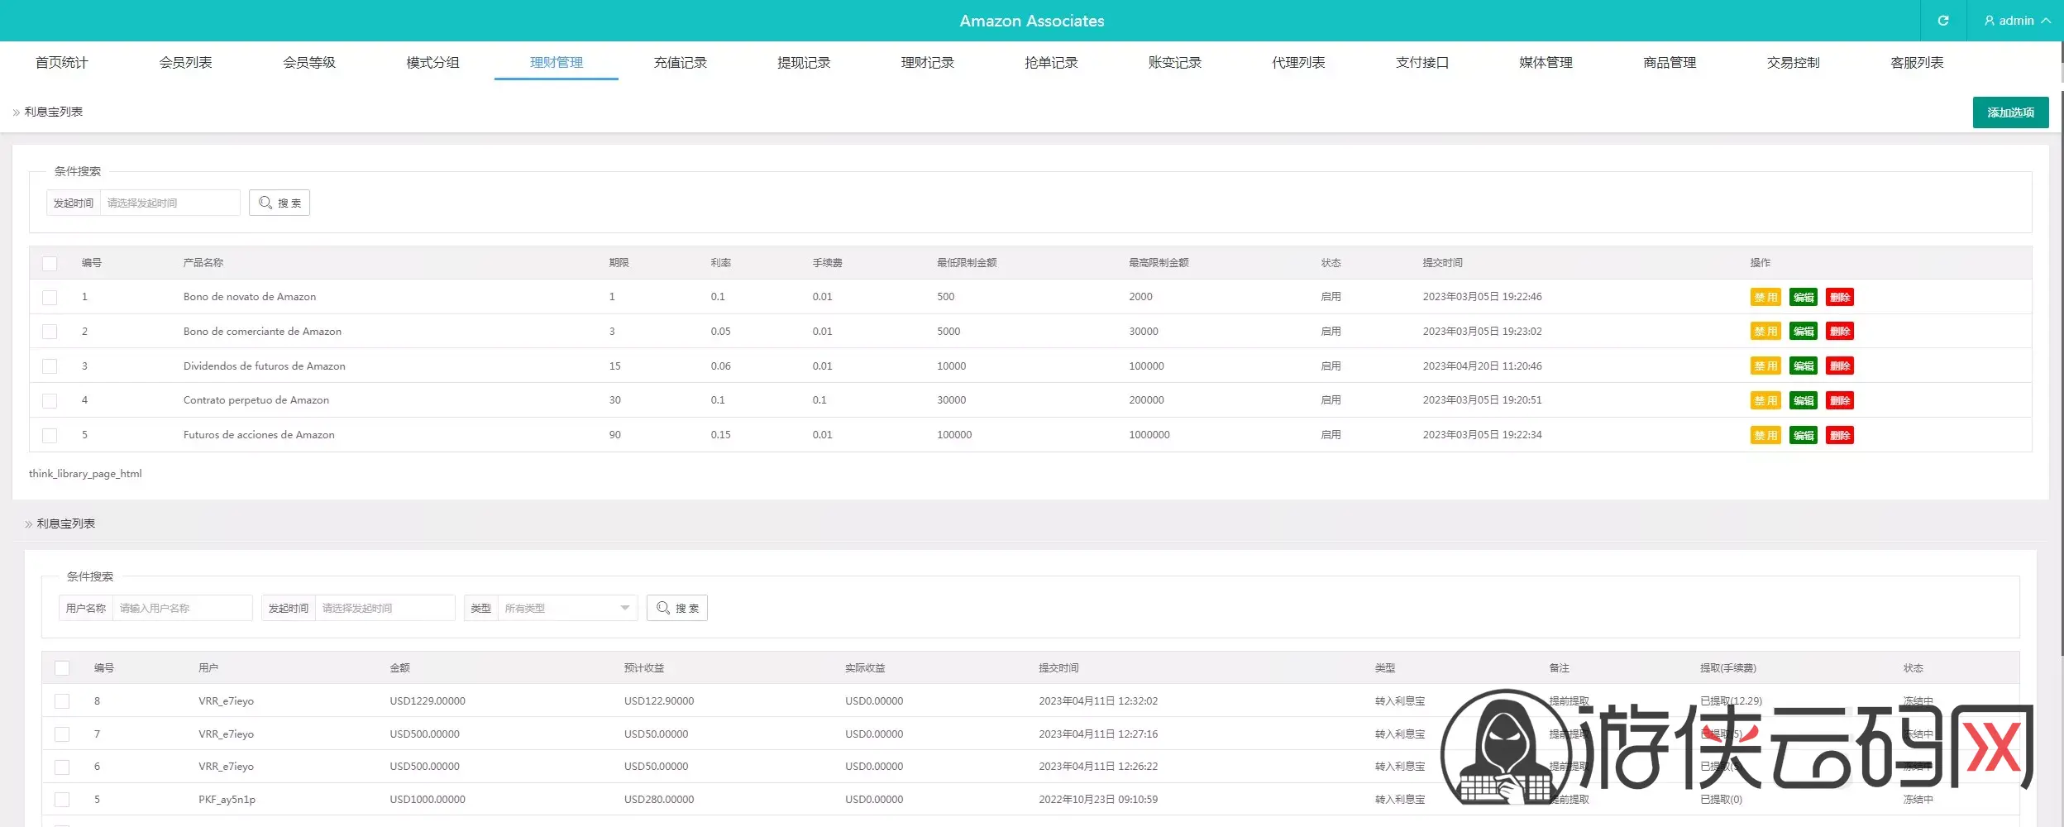Click the product name "Bono de novato de Amazon"

[250, 297]
